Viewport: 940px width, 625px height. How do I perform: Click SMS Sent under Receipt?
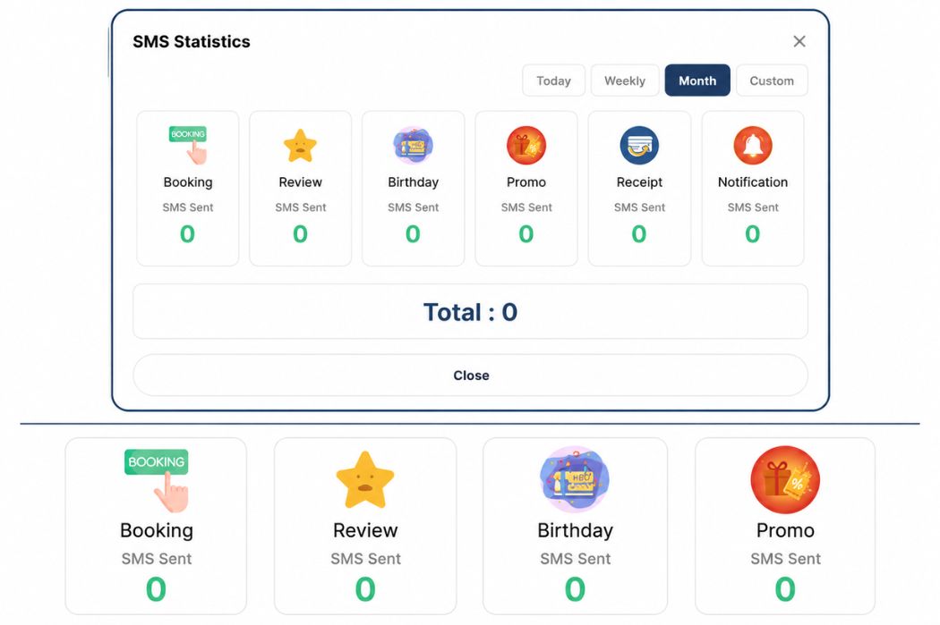tap(639, 207)
